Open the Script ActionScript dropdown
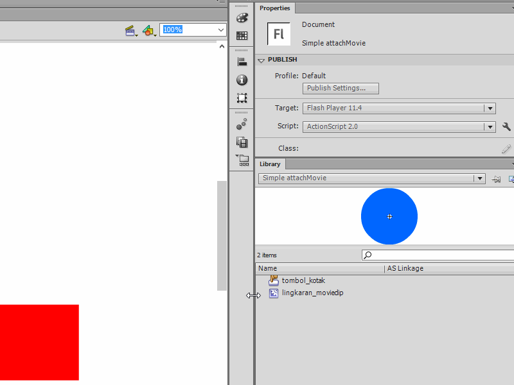Viewport: 514px width, 385px height. pos(490,127)
